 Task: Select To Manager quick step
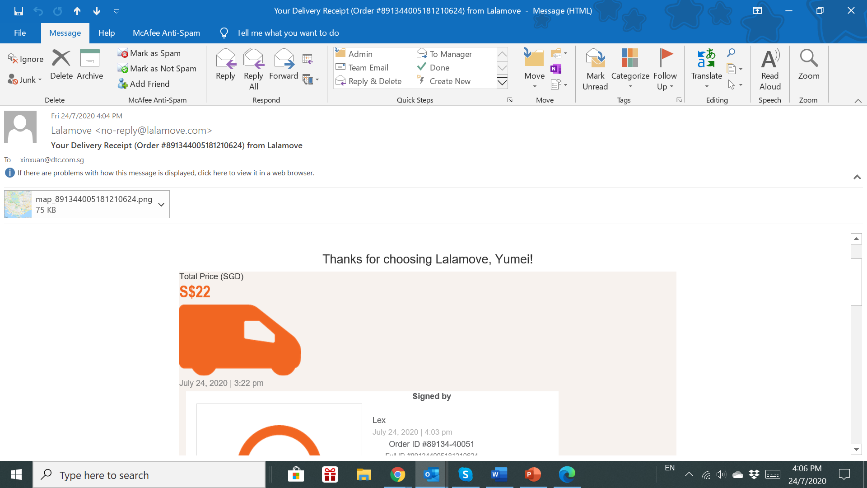444,54
